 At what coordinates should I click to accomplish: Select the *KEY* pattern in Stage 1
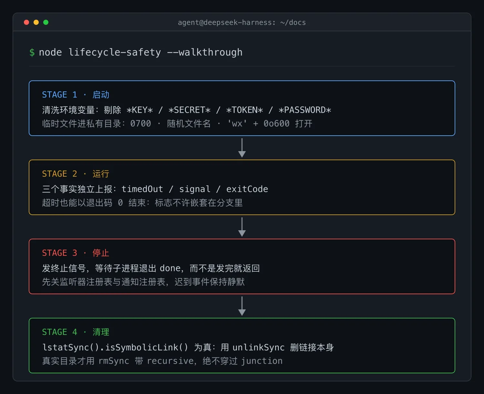point(140,110)
